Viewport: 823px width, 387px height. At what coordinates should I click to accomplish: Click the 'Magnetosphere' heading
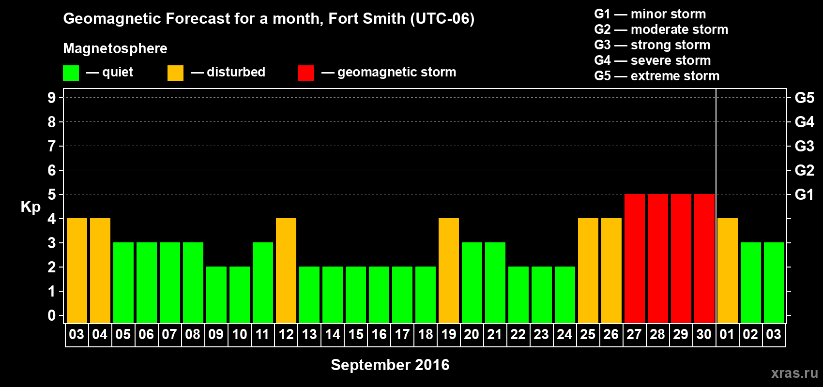point(115,48)
